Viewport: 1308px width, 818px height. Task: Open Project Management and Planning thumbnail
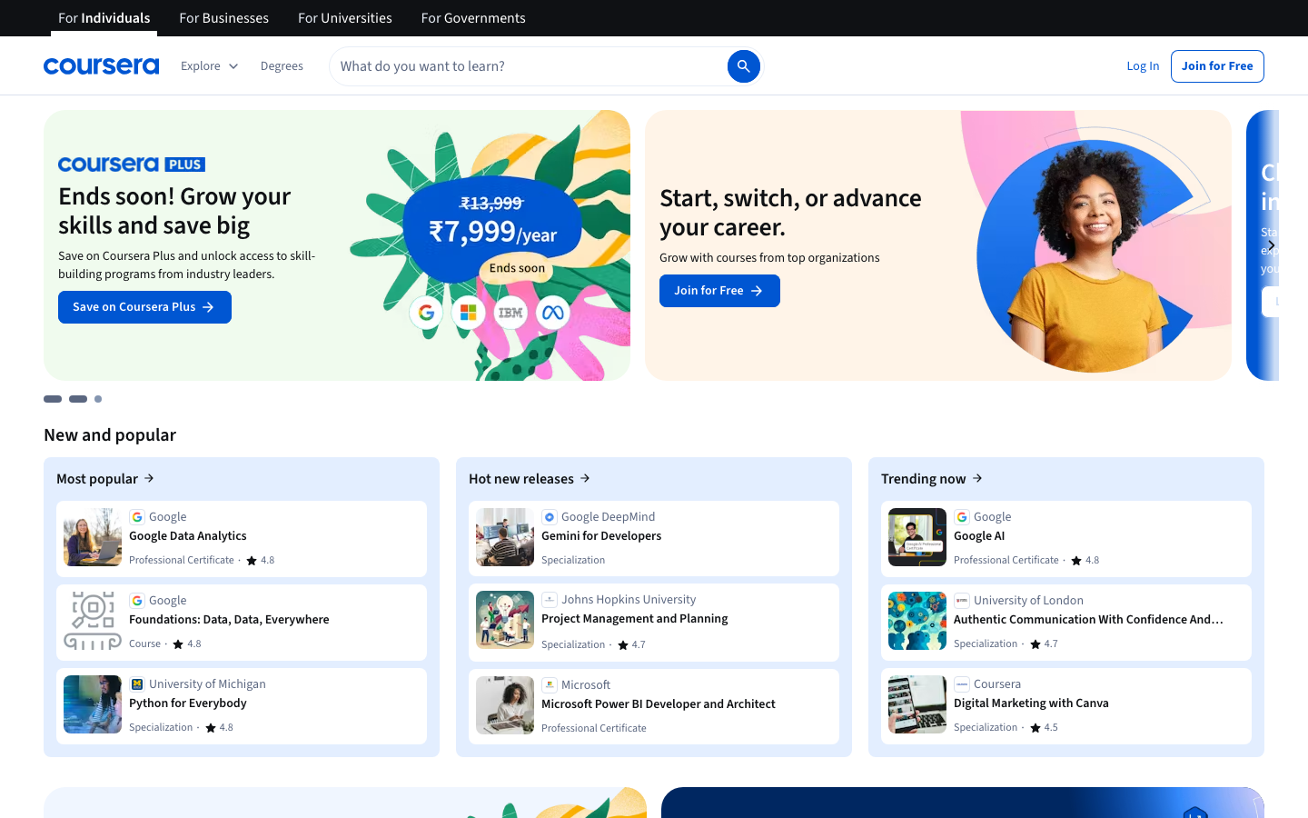tap(505, 620)
